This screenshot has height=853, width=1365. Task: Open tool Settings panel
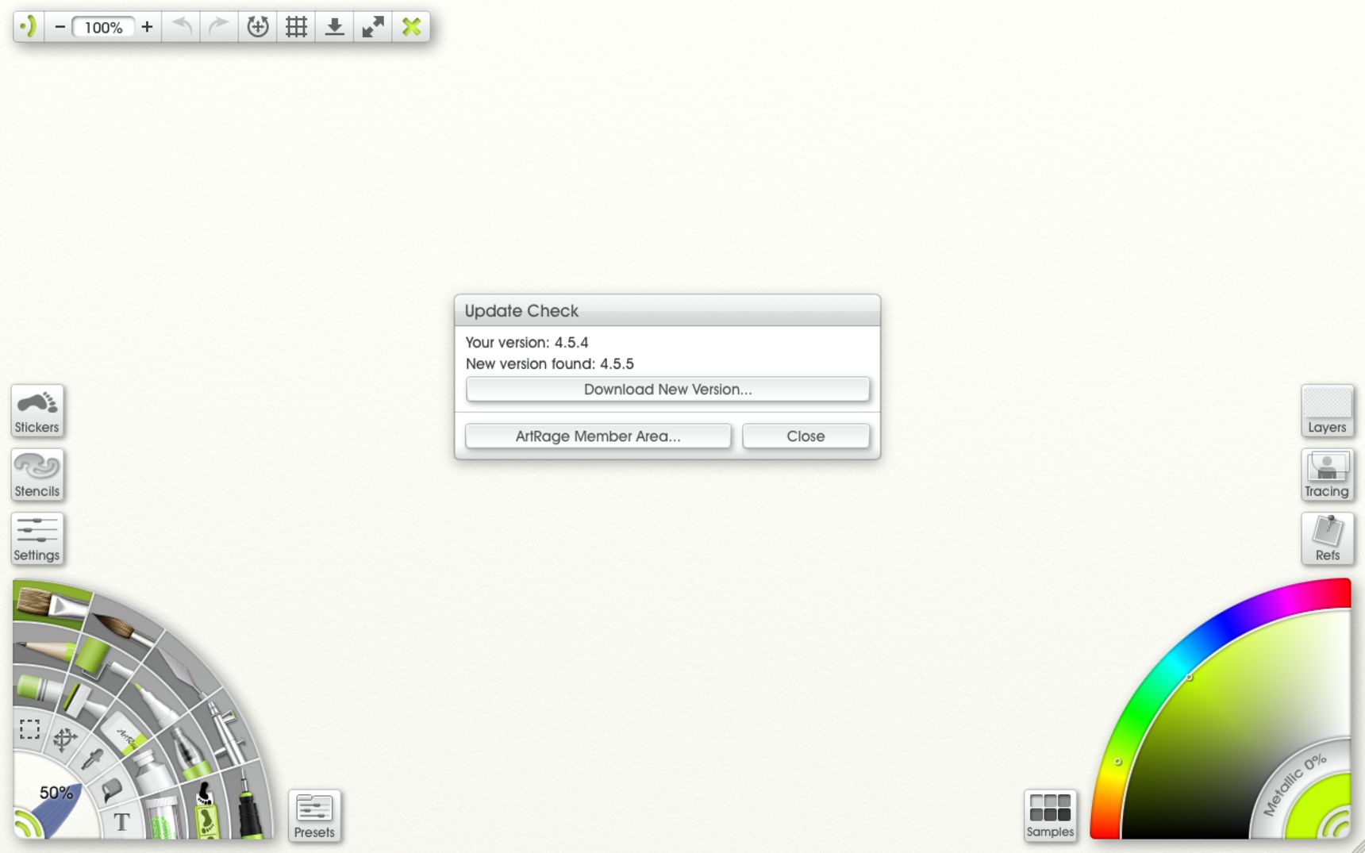coord(37,540)
